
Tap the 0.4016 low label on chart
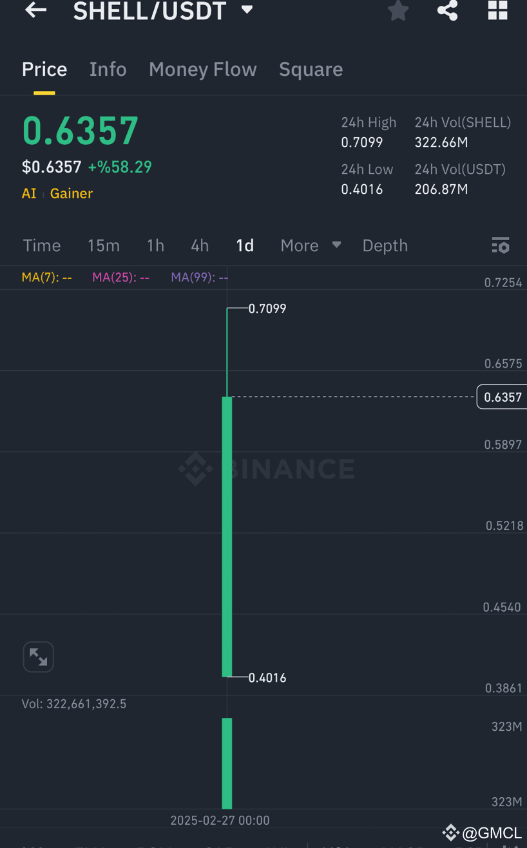point(267,677)
